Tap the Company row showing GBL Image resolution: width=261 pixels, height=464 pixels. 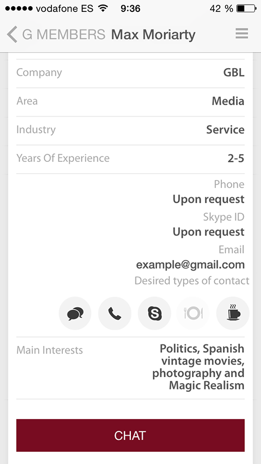(x=130, y=73)
